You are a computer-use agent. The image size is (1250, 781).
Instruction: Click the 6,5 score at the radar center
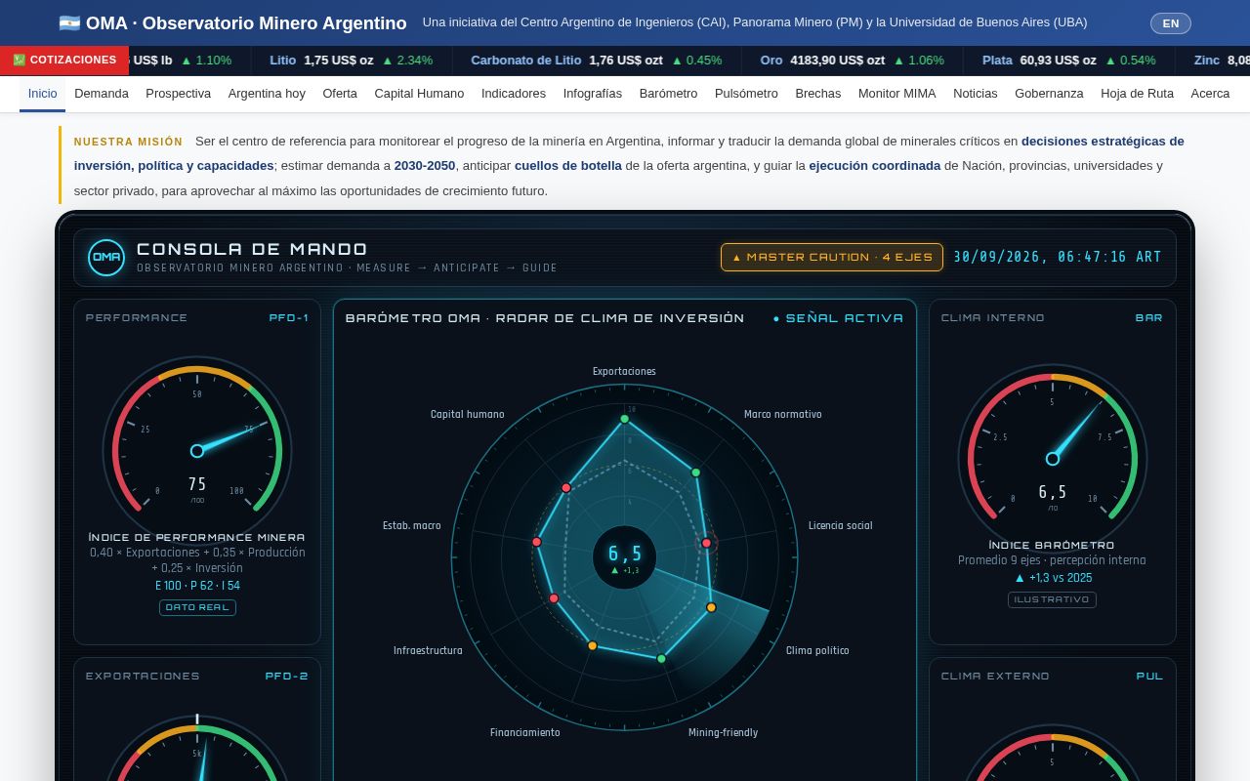point(625,555)
